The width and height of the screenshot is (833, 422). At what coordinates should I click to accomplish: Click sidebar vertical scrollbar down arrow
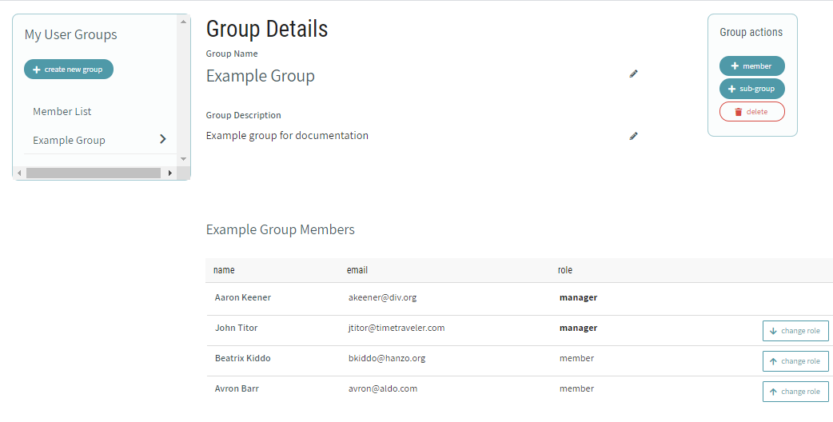coord(183,159)
